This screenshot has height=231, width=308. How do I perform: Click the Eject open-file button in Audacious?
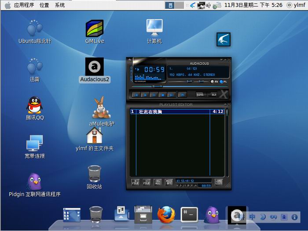point(182,95)
